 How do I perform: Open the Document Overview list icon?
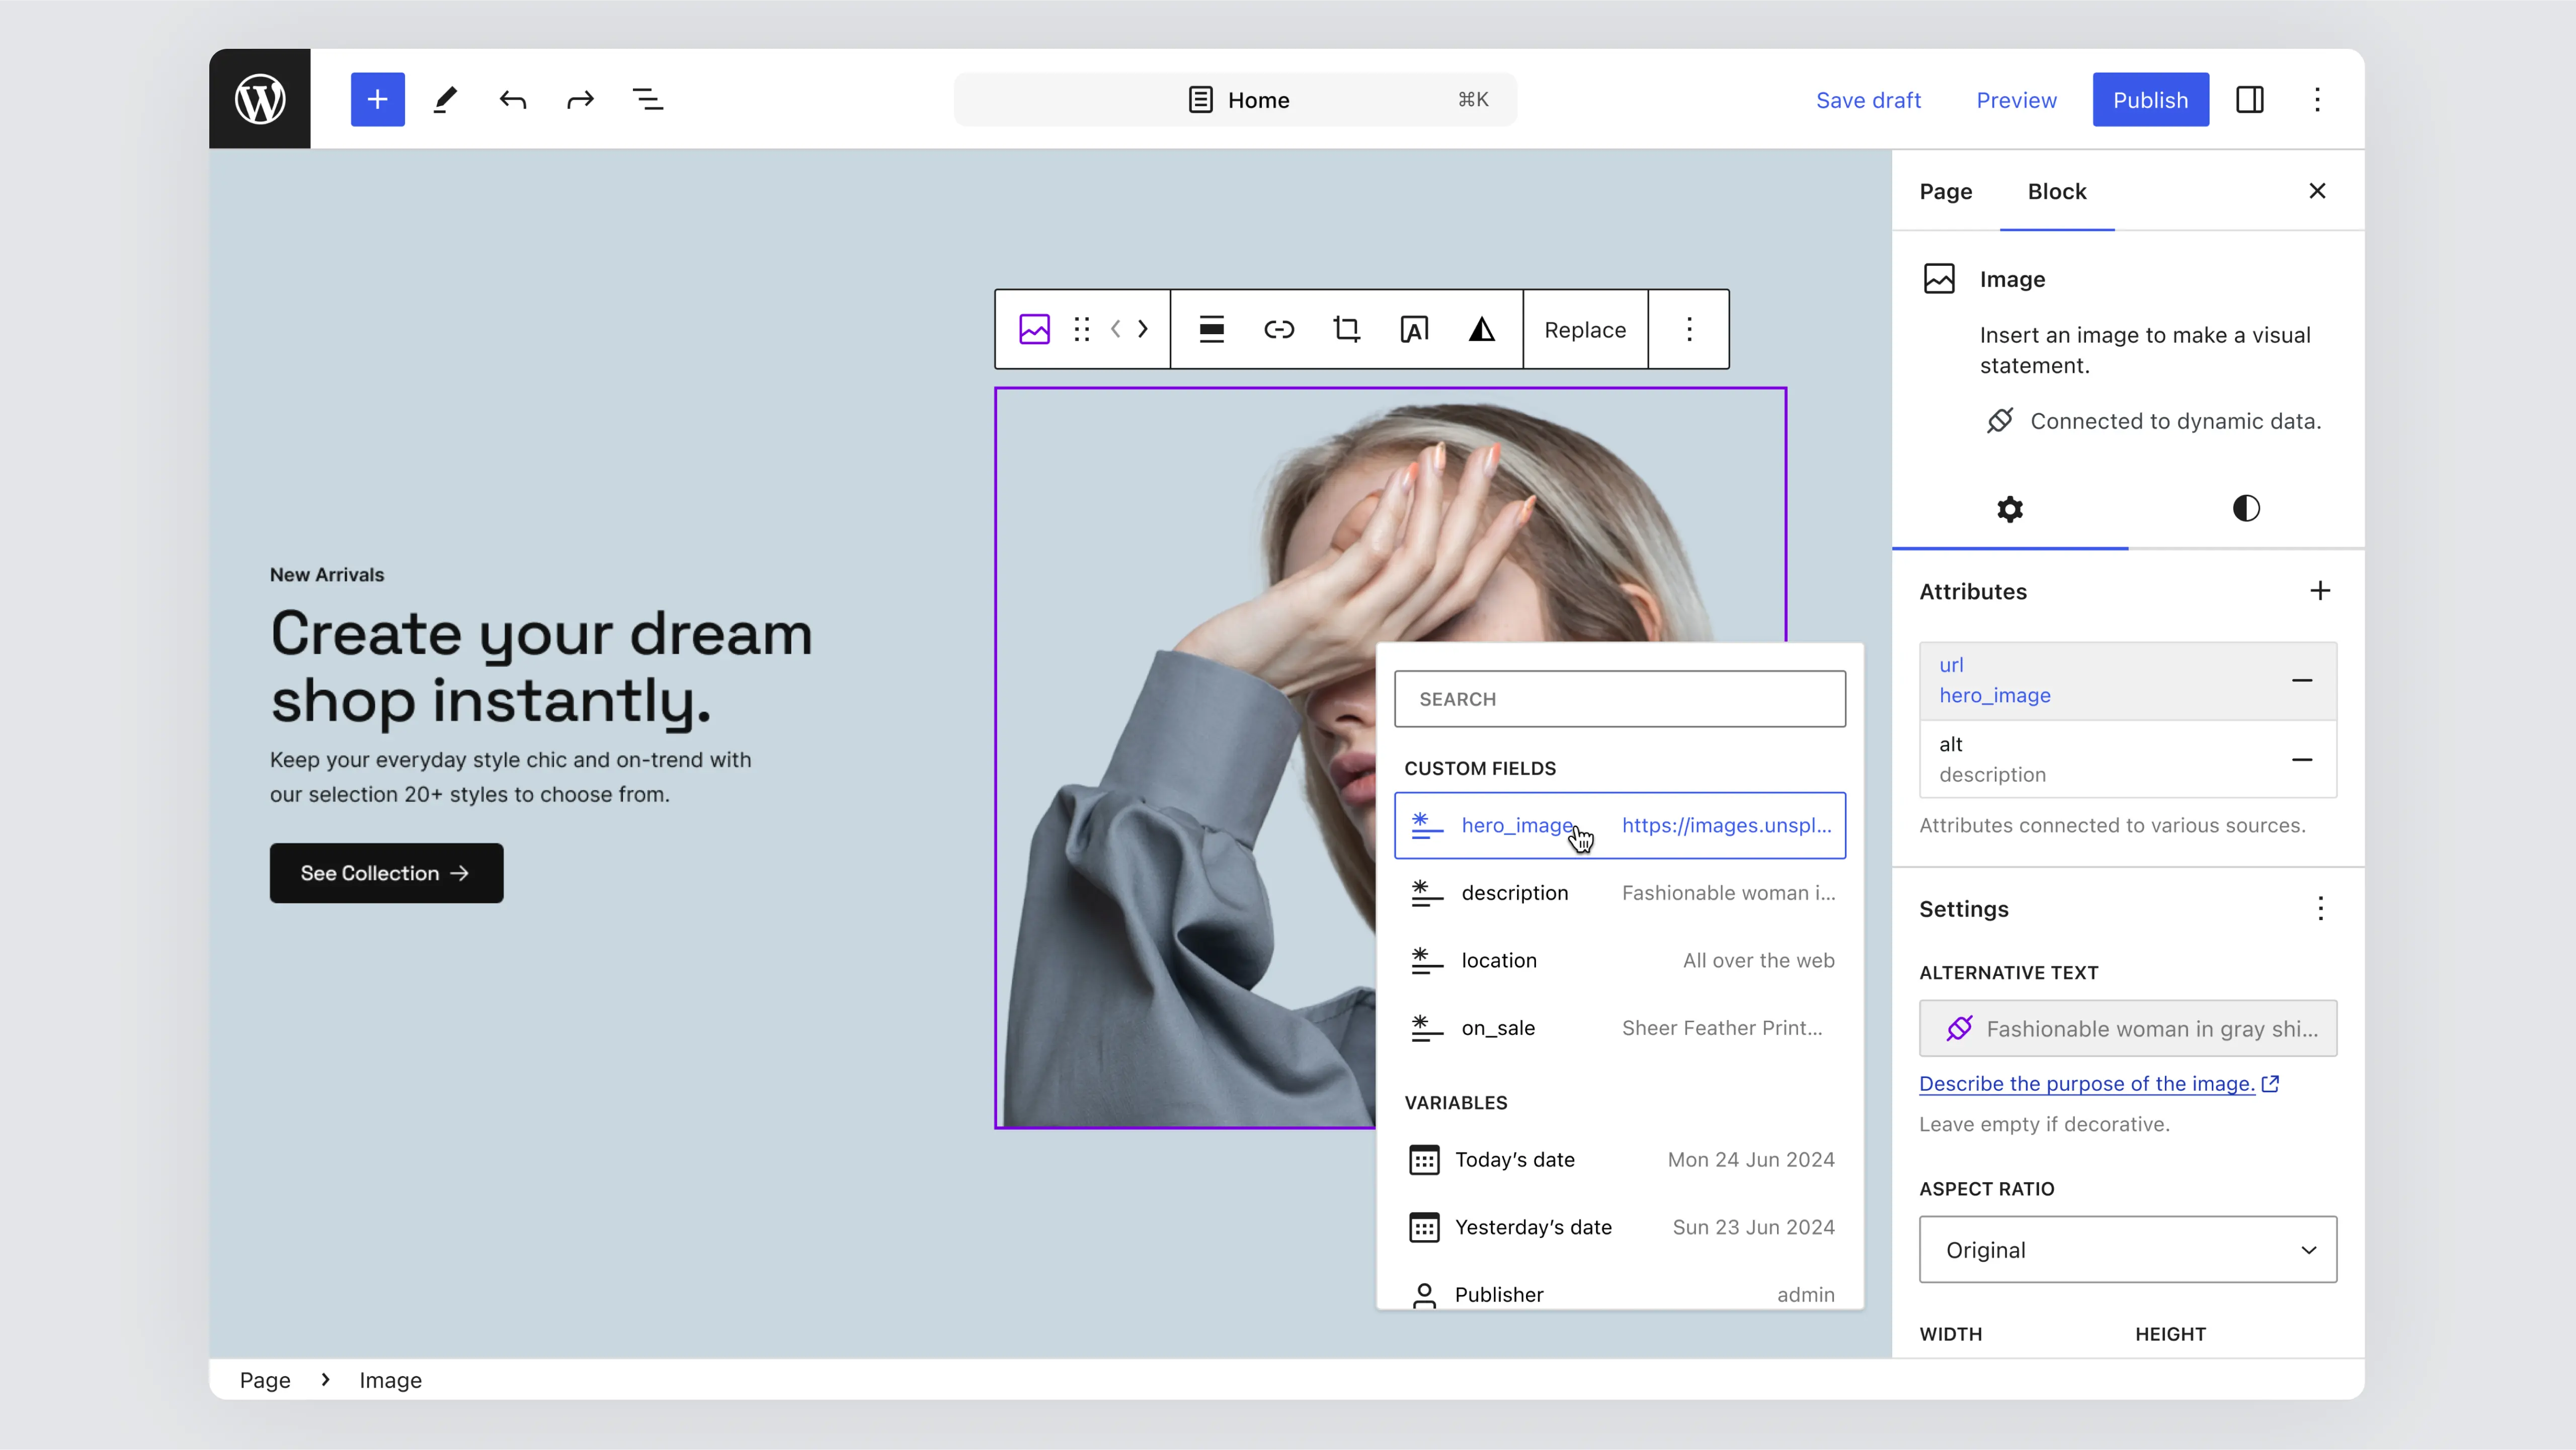point(647,99)
